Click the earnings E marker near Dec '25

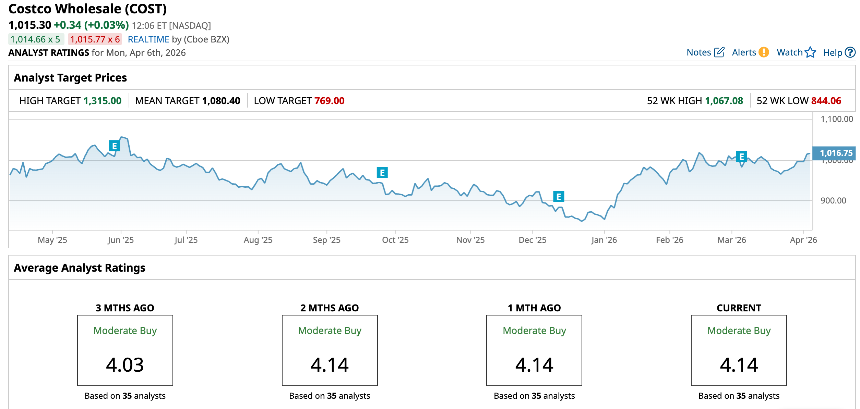[x=559, y=197]
